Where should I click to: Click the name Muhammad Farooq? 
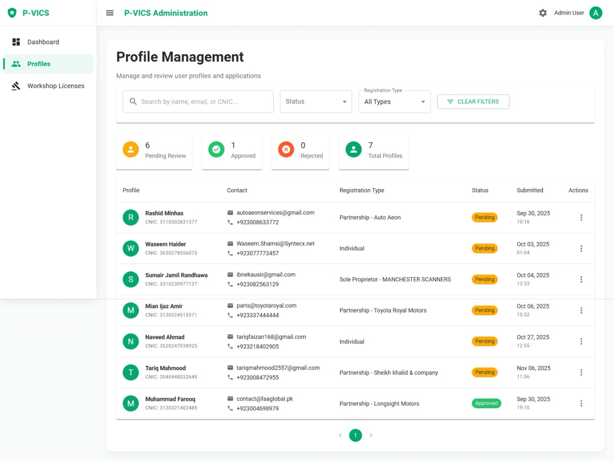(170, 399)
